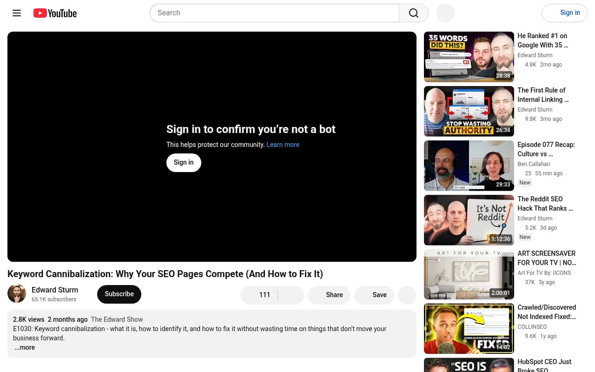
Task: Open more actions round button
Action: point(407,295)
